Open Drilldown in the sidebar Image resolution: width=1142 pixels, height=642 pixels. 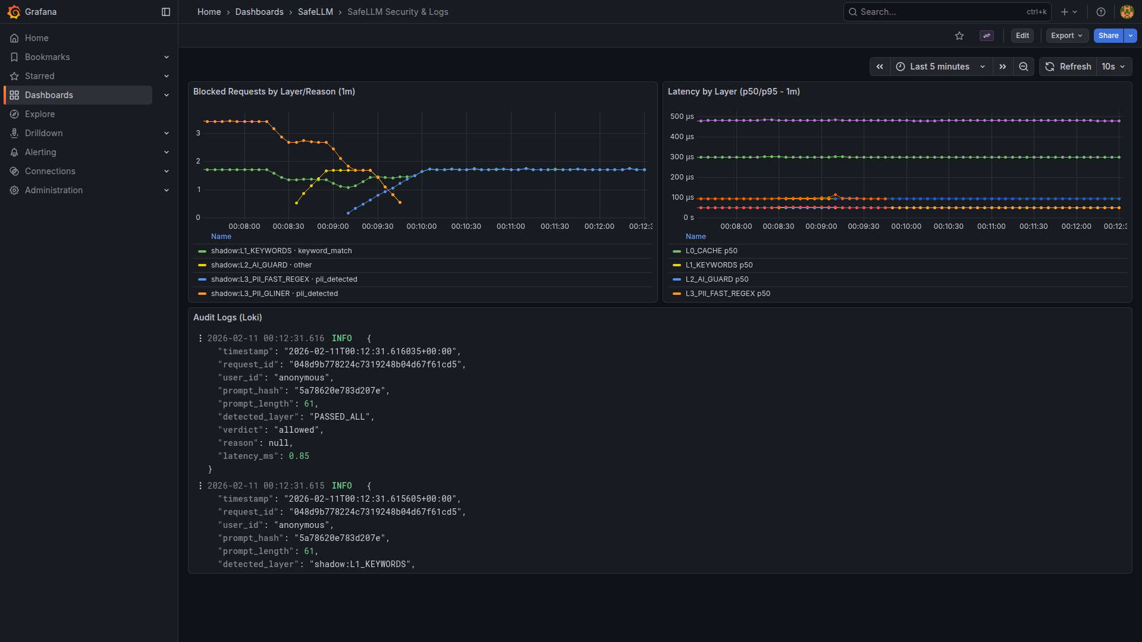coord(43,133)
